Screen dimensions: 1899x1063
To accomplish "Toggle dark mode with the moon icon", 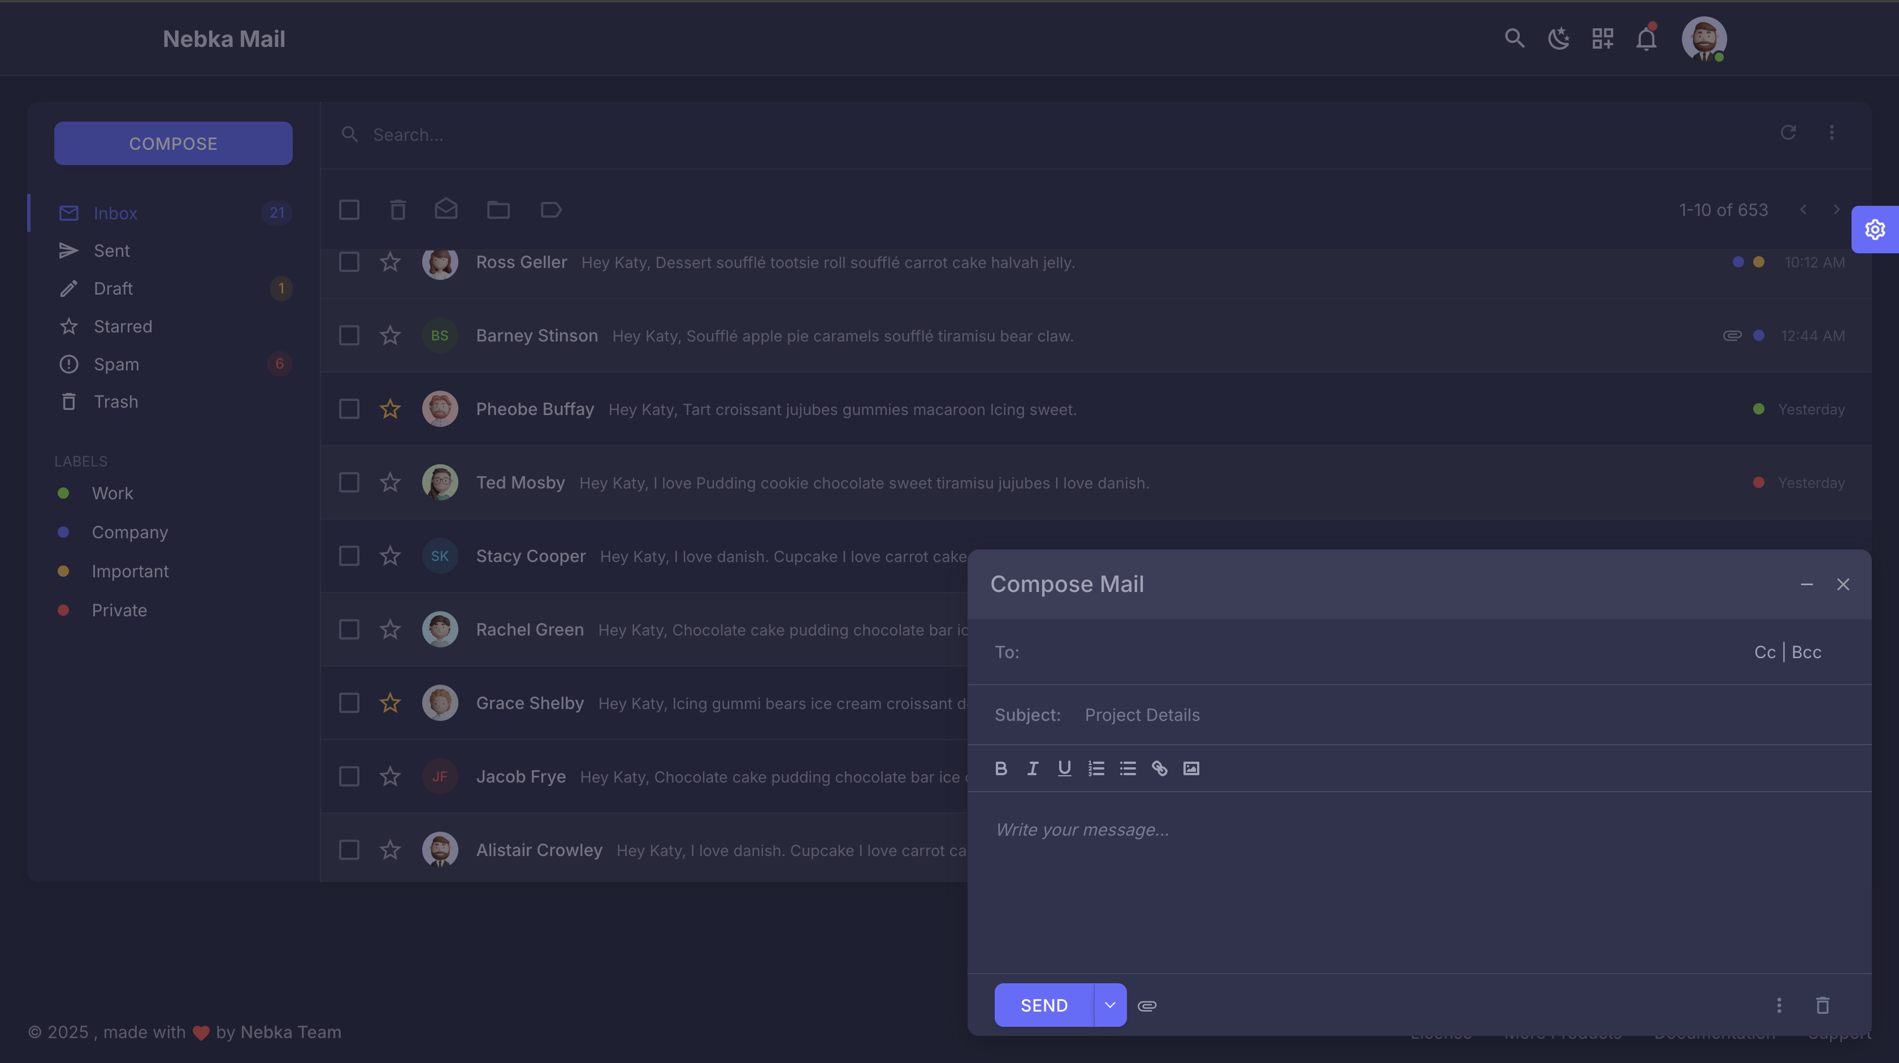I will coord(1558,38).
